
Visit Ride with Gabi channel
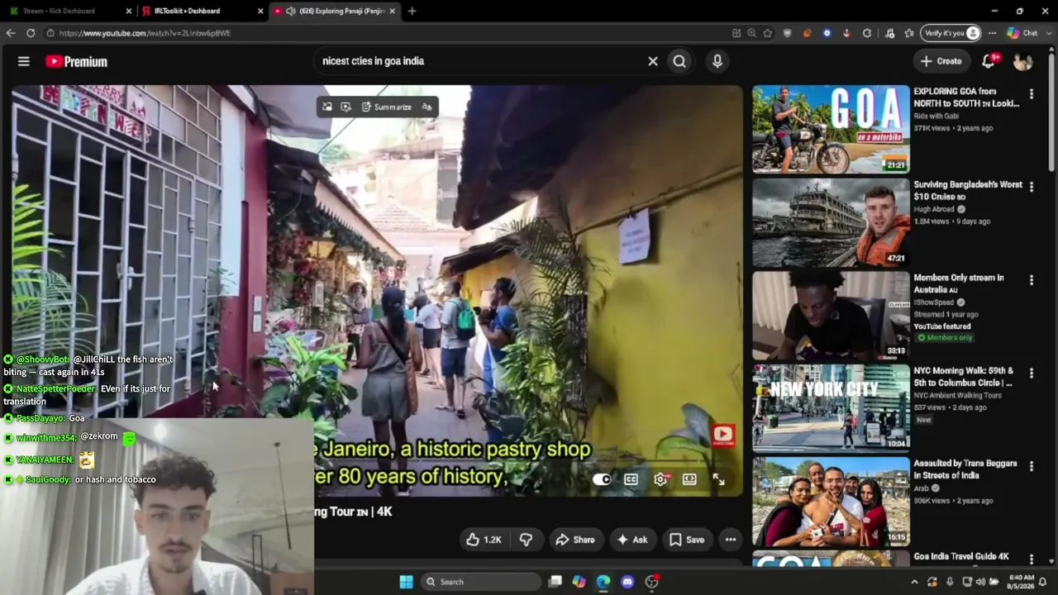point(937,117)
